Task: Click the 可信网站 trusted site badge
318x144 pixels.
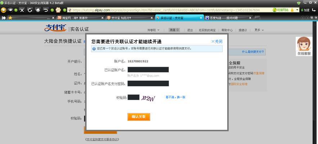Action: [281, 10]
